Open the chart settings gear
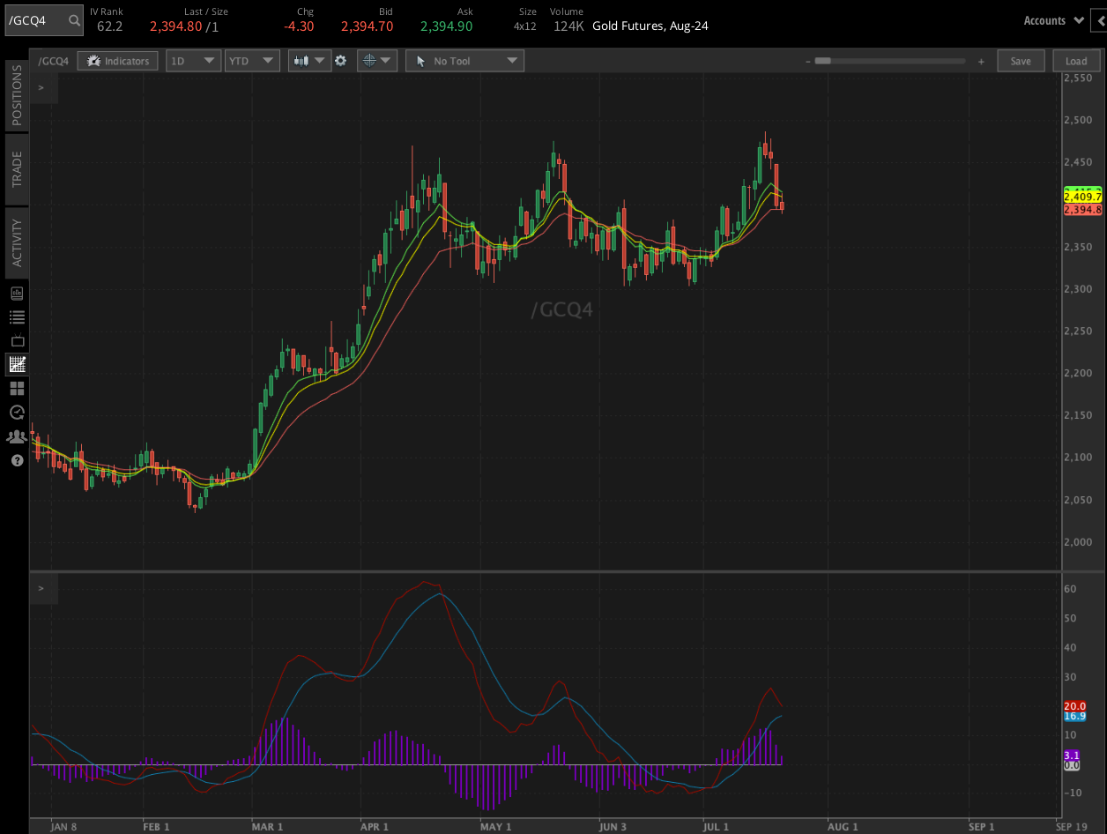The height and width of the screenshot is (834, 1107). [340, 60]
